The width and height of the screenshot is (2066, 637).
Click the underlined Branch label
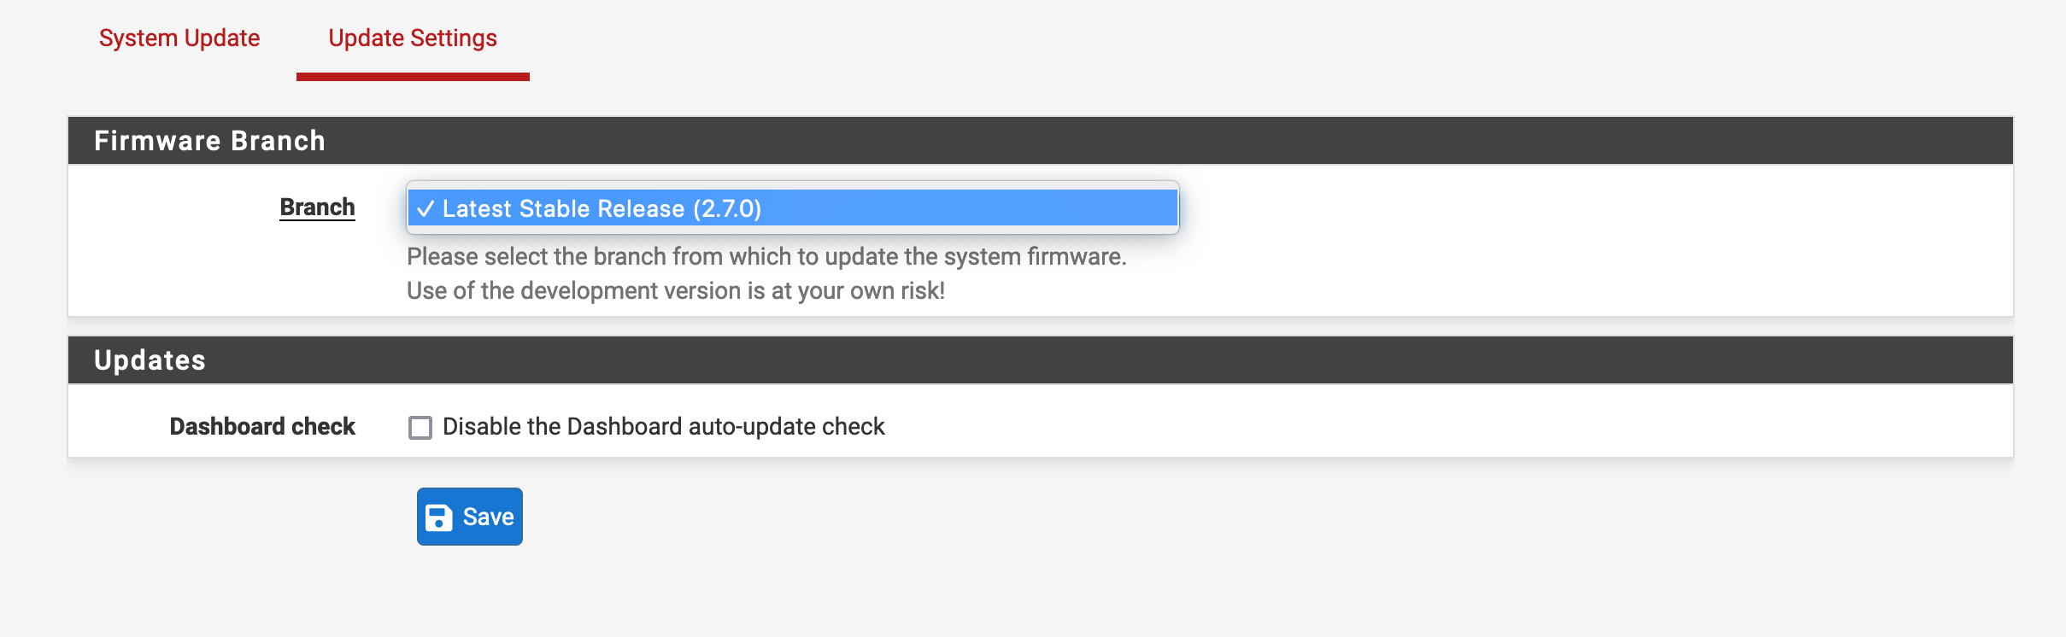click(x=317, y=207)
